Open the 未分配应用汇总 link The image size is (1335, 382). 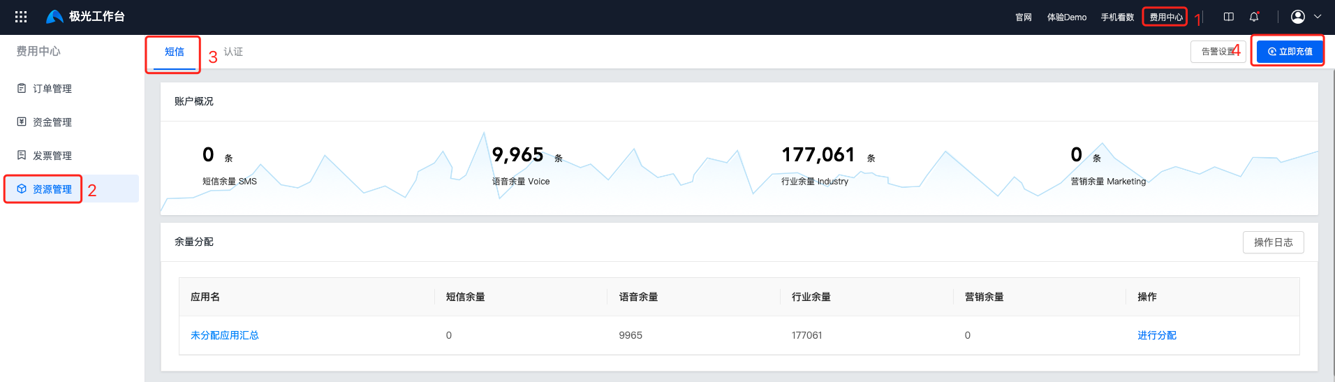pos(225,335)
